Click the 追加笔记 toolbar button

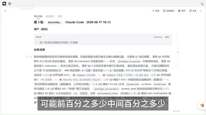tap(169, 11)
